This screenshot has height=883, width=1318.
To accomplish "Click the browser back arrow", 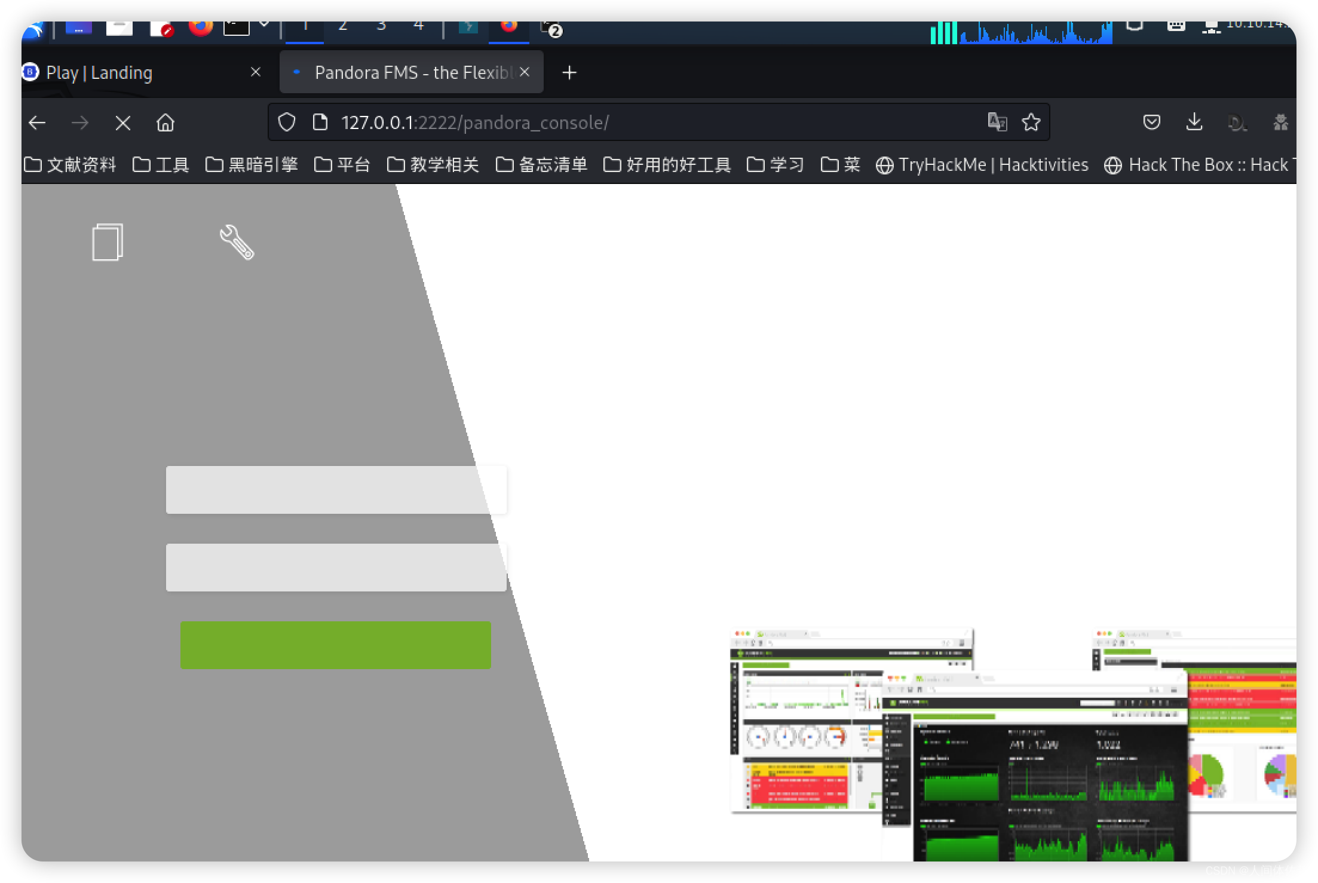I will pyautogui.click(x=38, y=123).
